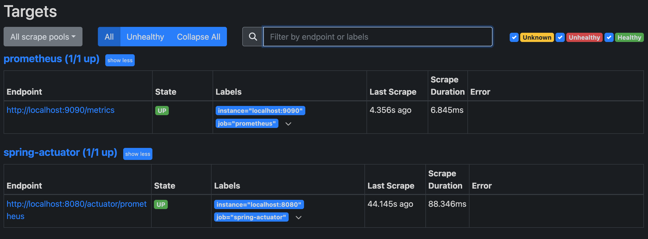
Task: Click the instance="localhost:9090" label badge
Action: pyautogui.click(x=260, y=111)
